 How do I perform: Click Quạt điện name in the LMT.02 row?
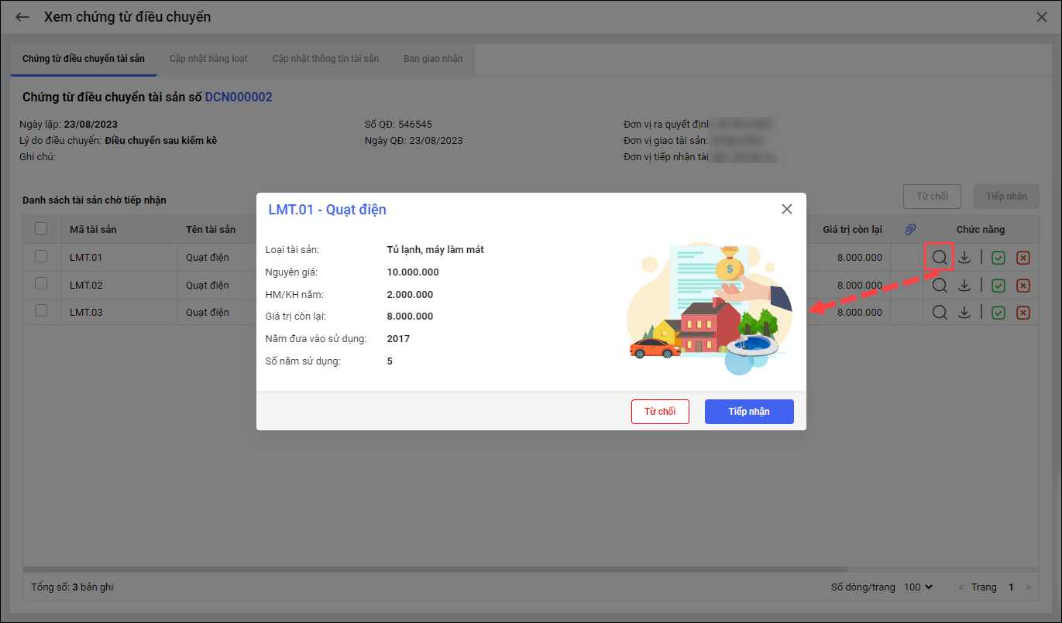[208, 286]
